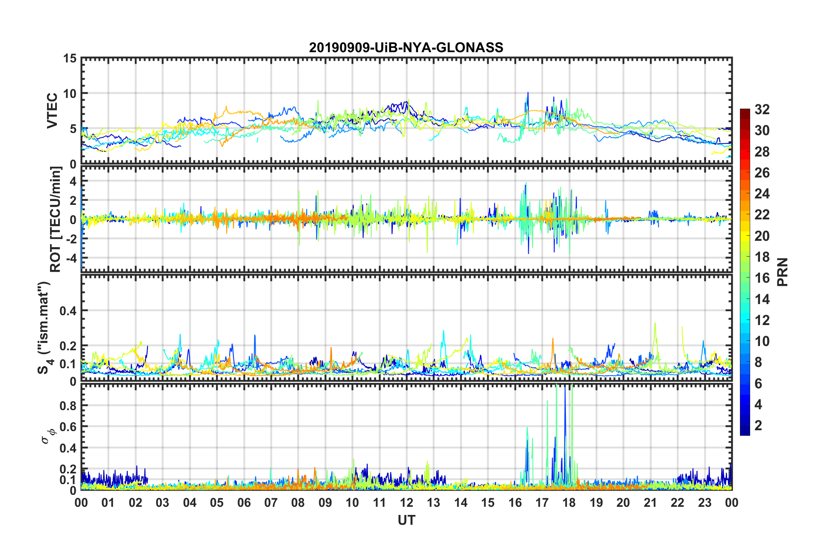The width and height of the screenshot is (813, 544).
Task: Select the UT axis tick label "04"
Action: pos(190,503)
